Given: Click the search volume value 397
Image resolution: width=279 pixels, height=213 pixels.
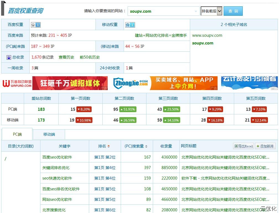Looking at the screenshot, I should (x=147, y=168).
